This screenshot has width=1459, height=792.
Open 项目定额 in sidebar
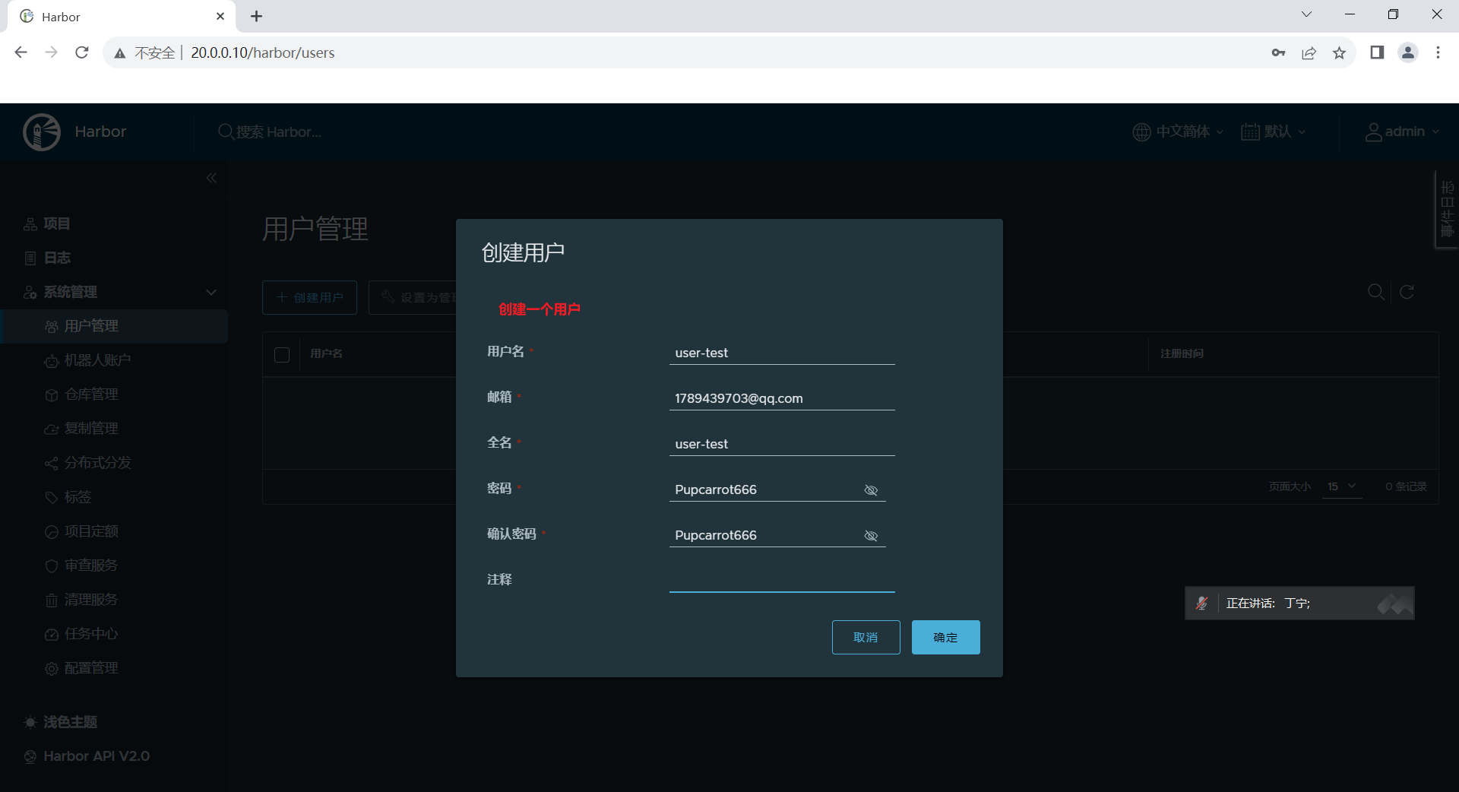[90, 531]
